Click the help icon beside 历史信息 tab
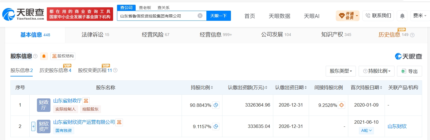This screenshot has height=140, width=430. pyautogui.click(x=412, y=35)
